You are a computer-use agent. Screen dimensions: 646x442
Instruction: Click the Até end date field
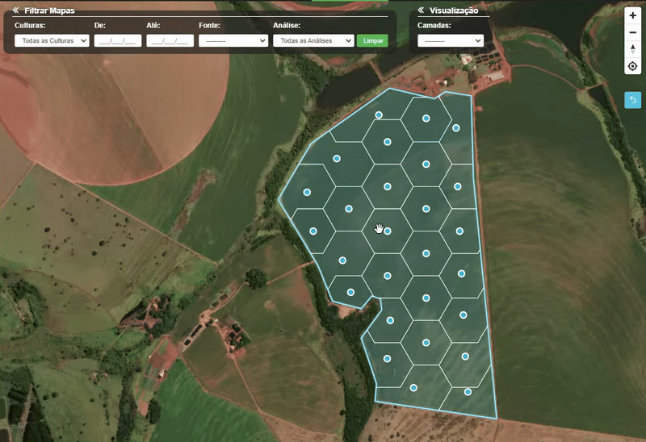170,40
